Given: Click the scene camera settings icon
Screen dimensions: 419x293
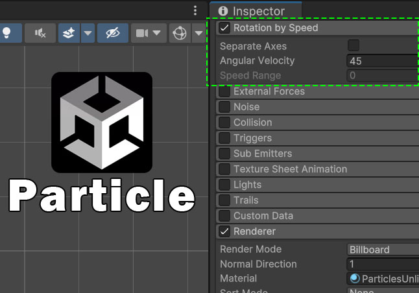Looking at the screenshot, I should click(141, 33).
